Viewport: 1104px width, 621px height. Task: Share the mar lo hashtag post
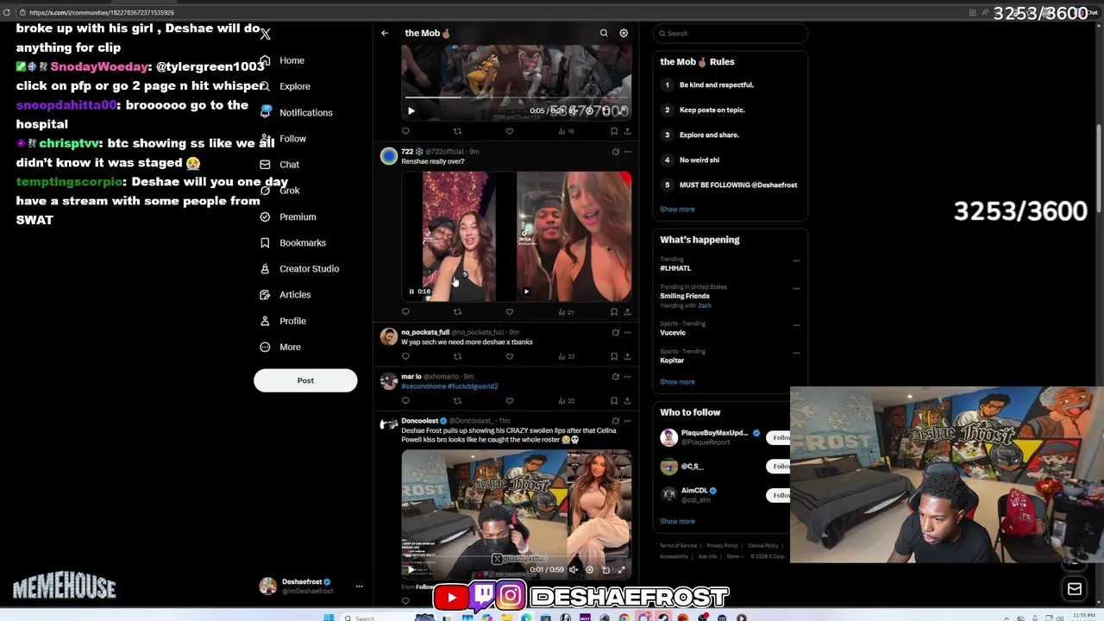click(x=627, y=400)
